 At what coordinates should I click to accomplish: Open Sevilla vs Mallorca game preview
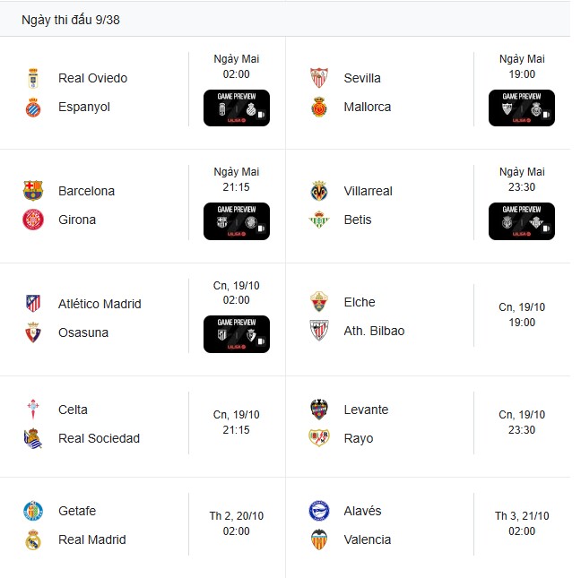point(522,108)
